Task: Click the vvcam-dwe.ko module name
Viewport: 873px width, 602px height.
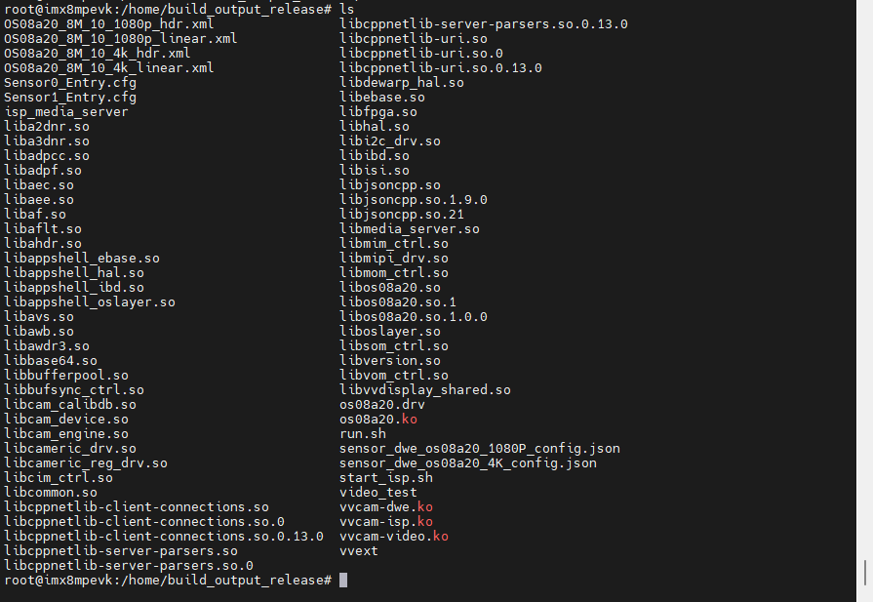Action: pyautogui.click(x=386, y=507)
